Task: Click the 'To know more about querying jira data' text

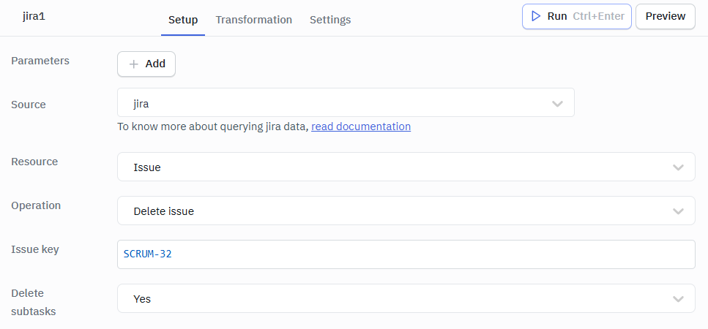Action: pyautogui.click(x=212, y=126)
